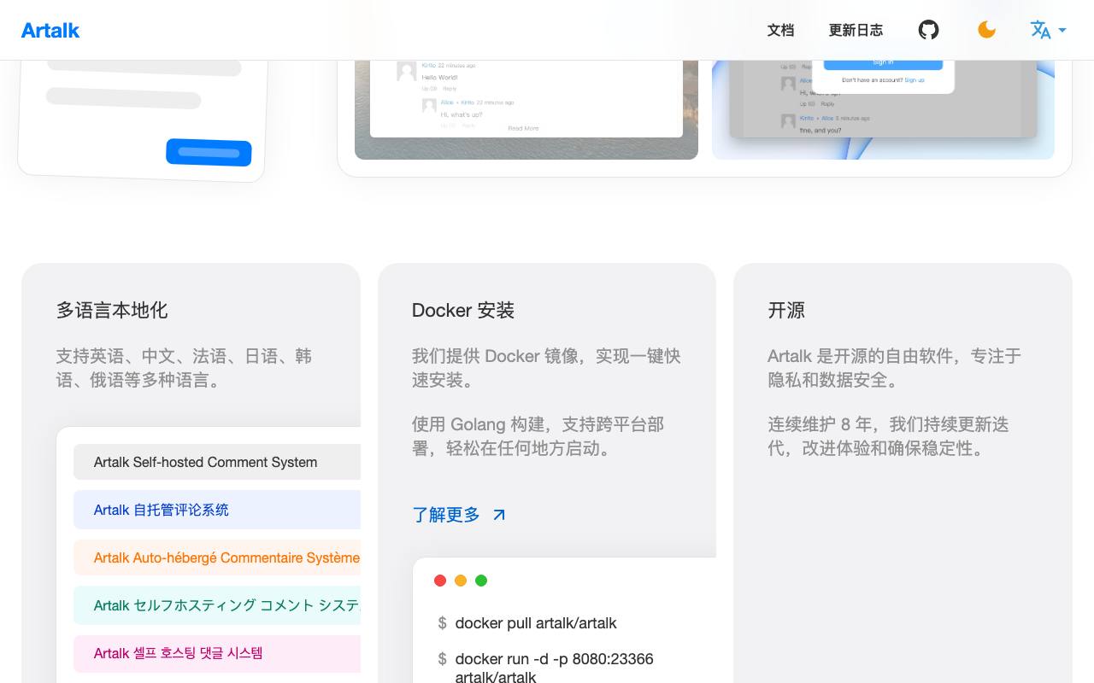This screenshot has height=683, width=1094.
Task: Click the paragraph starting with 使用 Golang 构建
Action: [x=538, y=436]
